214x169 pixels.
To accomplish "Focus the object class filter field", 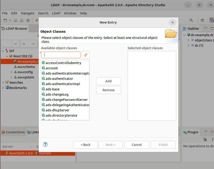I will pyautogui.click(x=61, y=55).
